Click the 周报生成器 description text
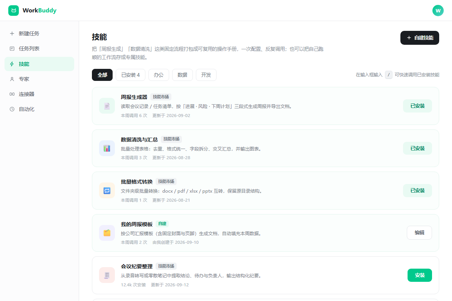This screenshot has height=301, width=452. tap(206, 106)
